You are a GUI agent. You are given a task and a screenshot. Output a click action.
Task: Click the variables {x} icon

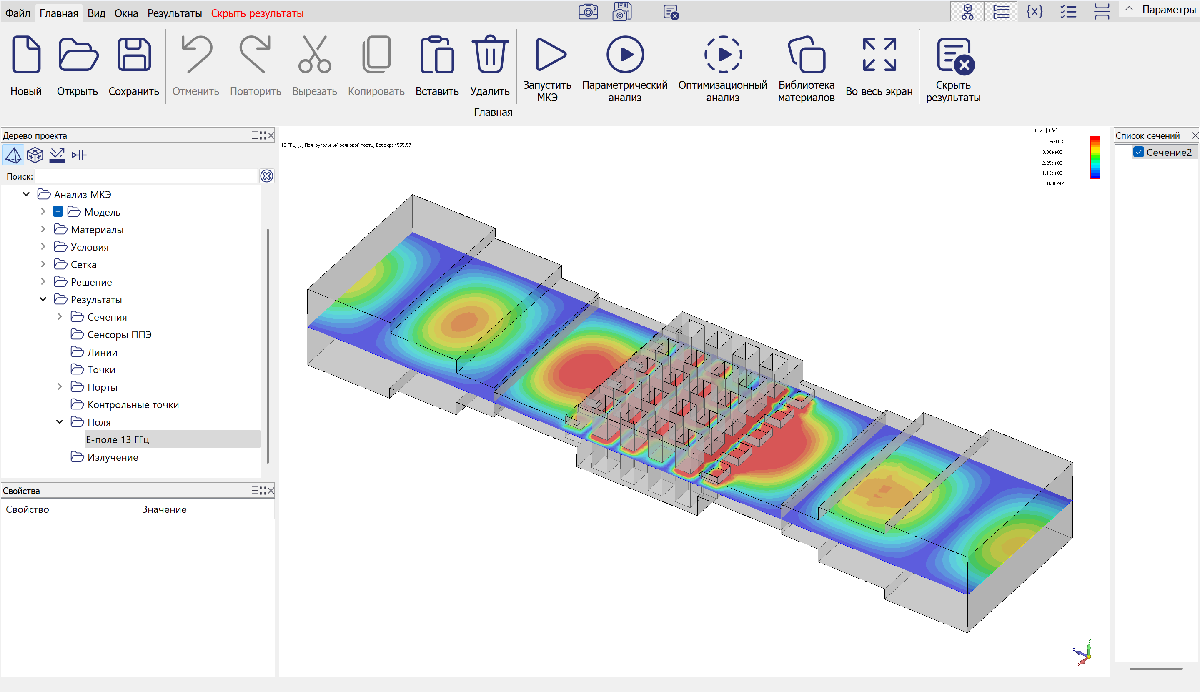click(x=1034, y=11)
